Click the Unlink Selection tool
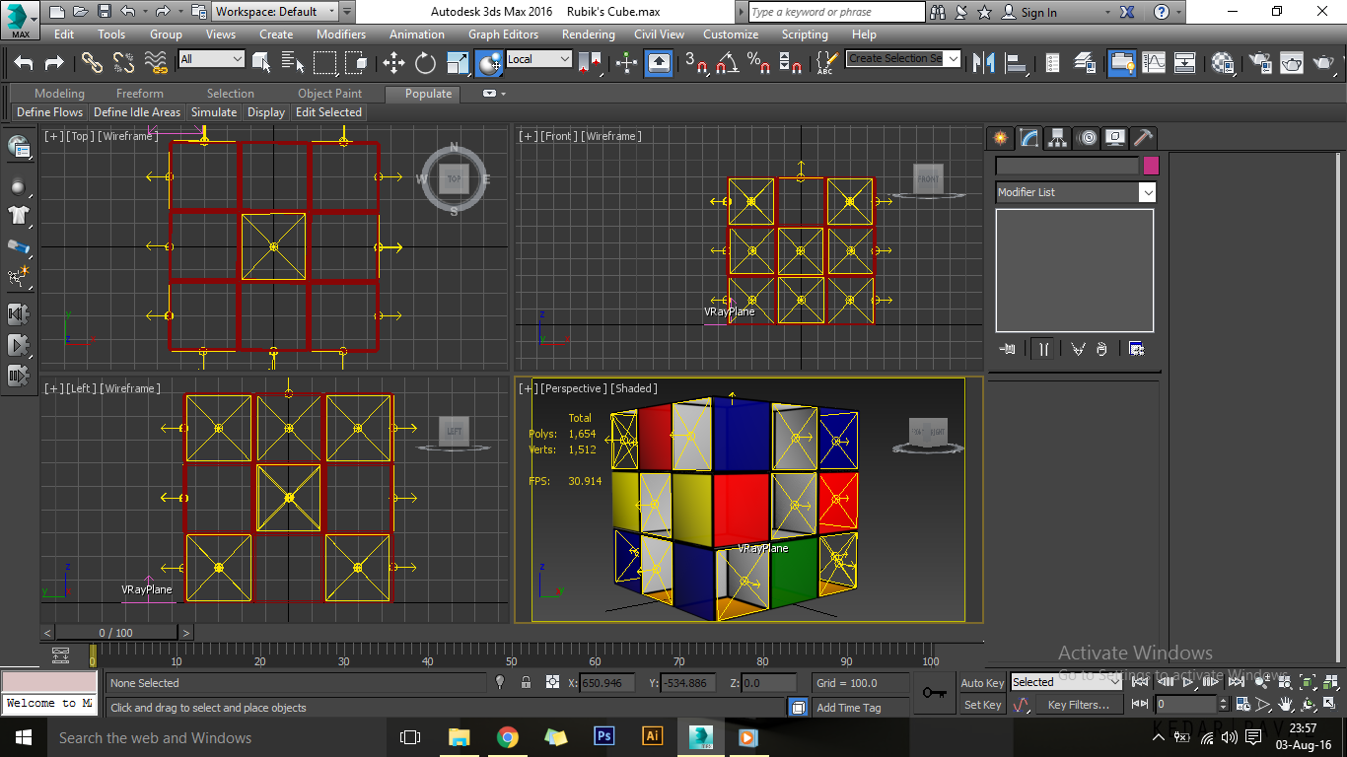This screenshot has height=757, width=1347. [123, 63]
